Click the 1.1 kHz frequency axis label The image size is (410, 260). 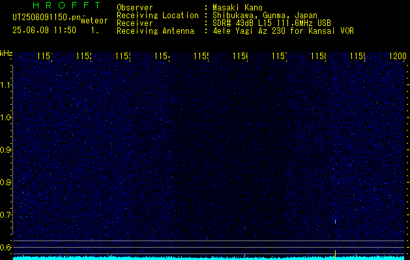(5, 84)
